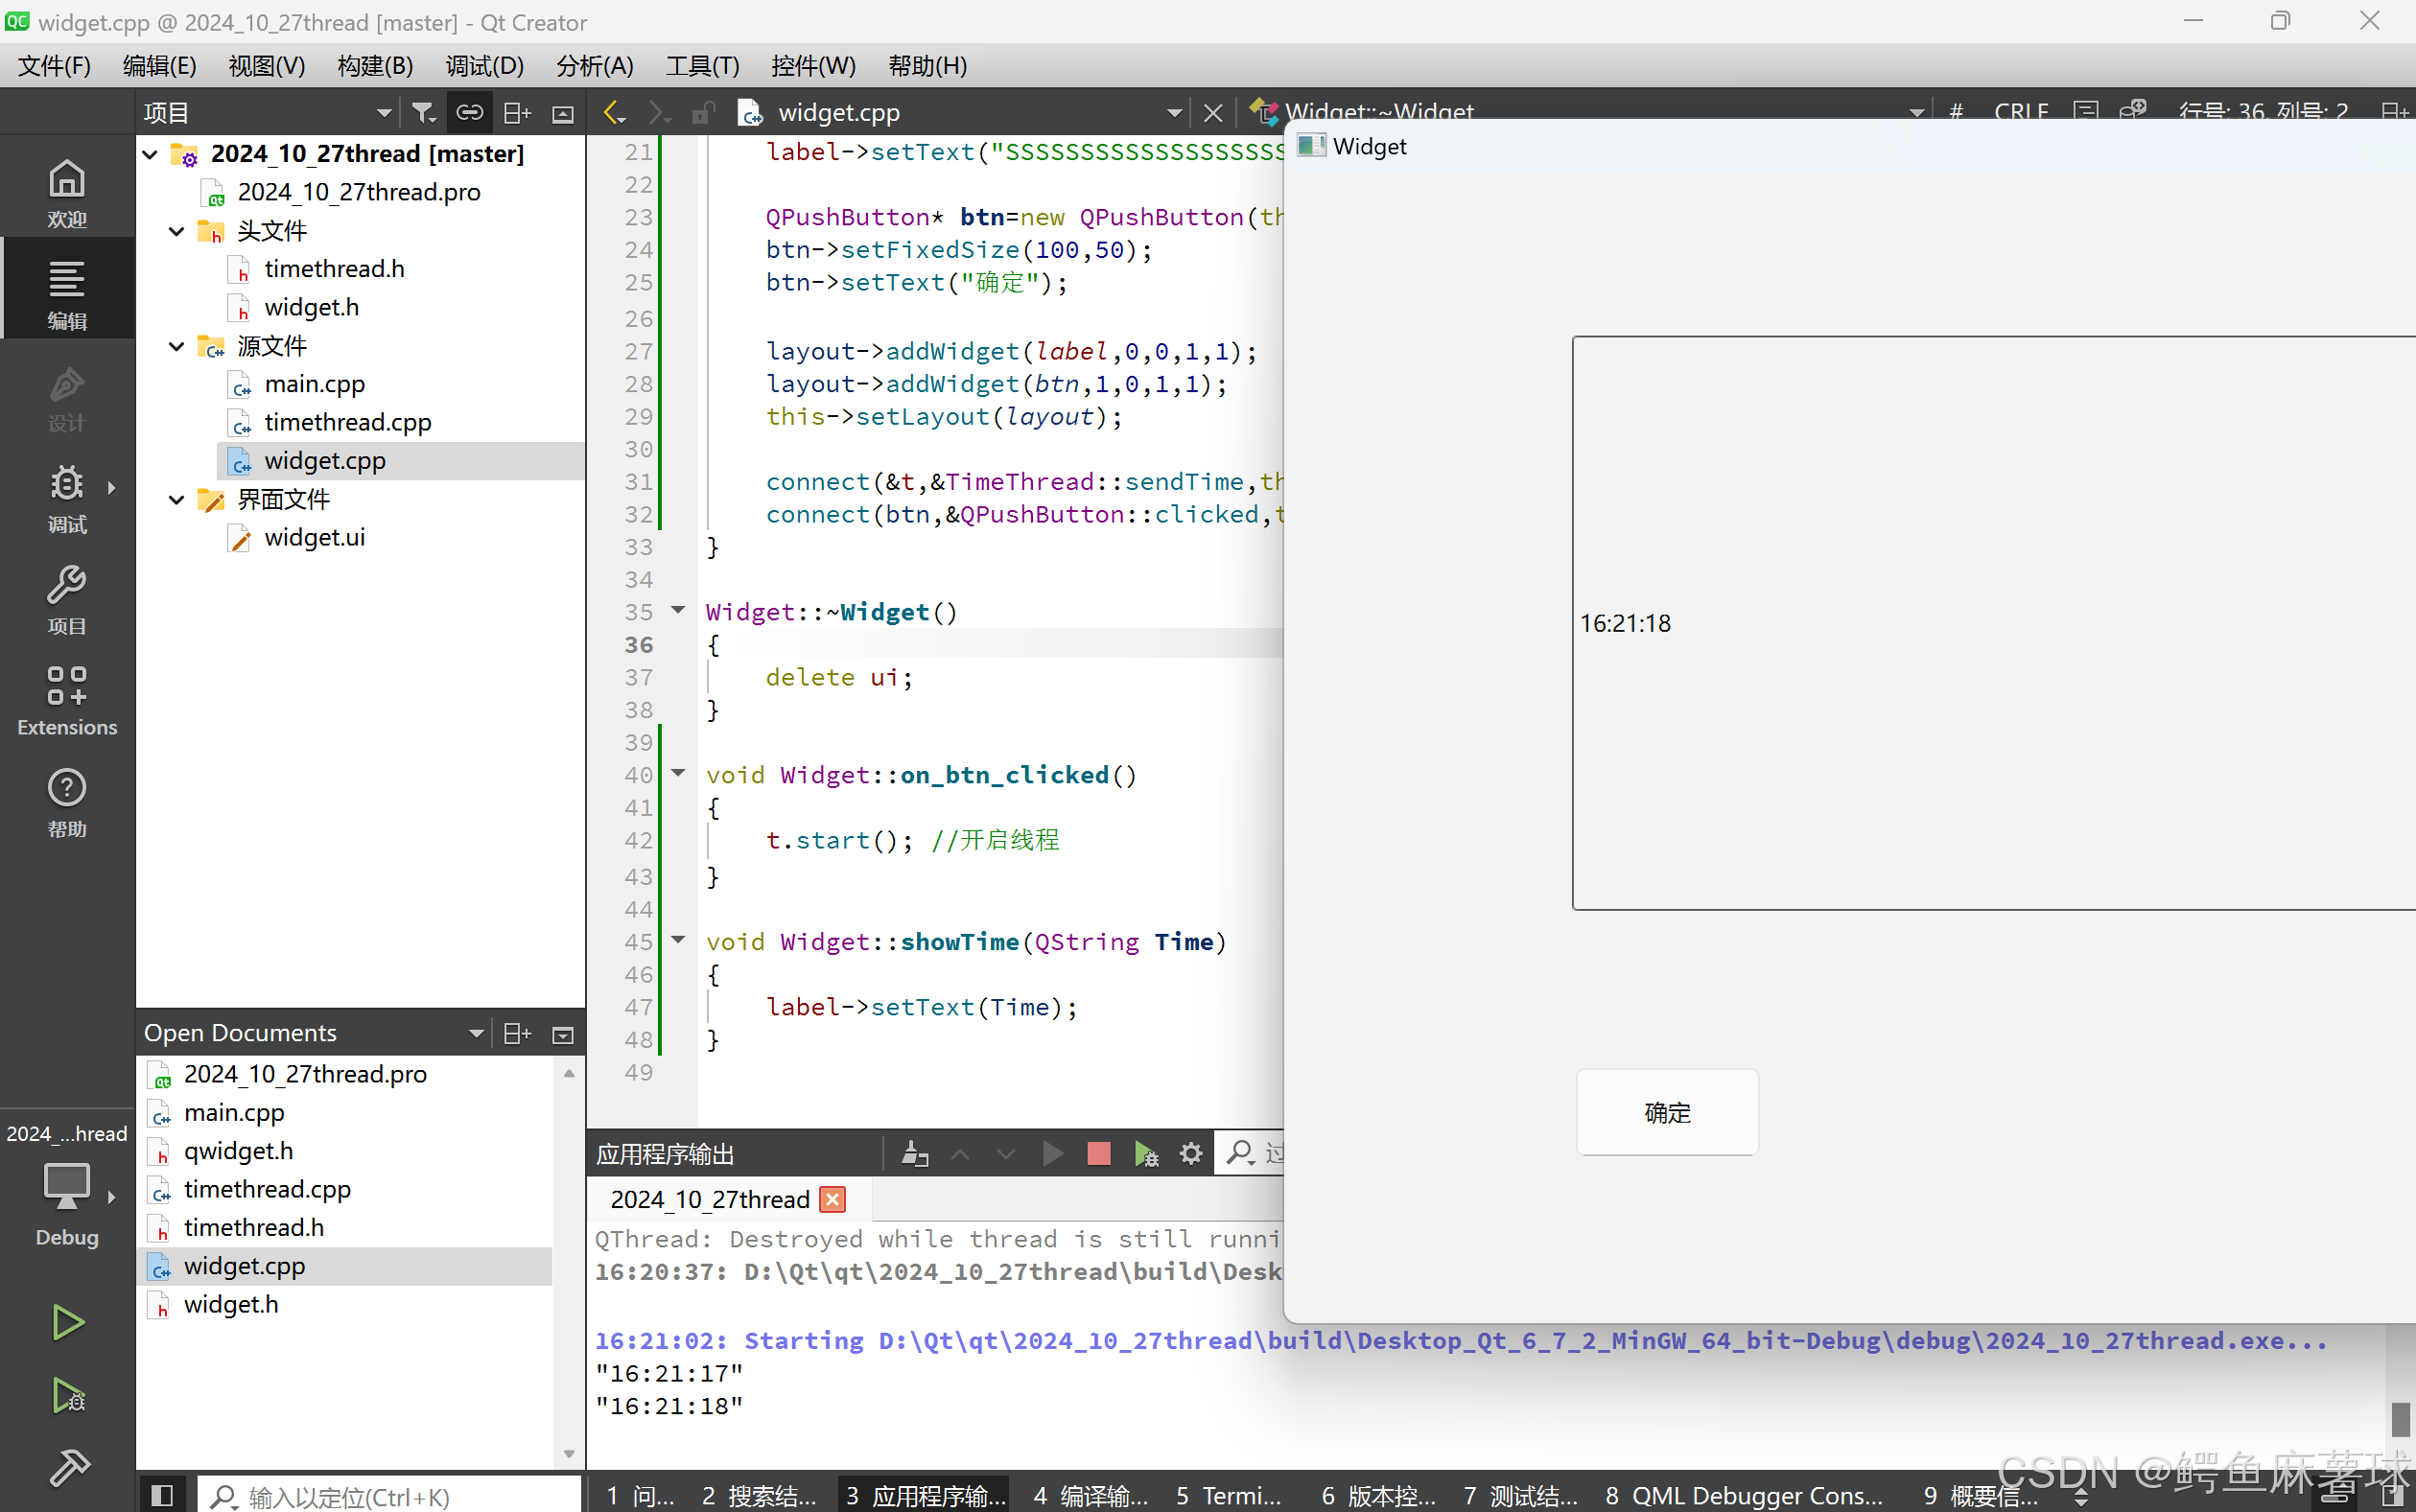Image resolution: width=2416 pixels, height=1512 pixels.
Task: Switch to 3 应用程序输出 pane
Action: click(925, 1495)
